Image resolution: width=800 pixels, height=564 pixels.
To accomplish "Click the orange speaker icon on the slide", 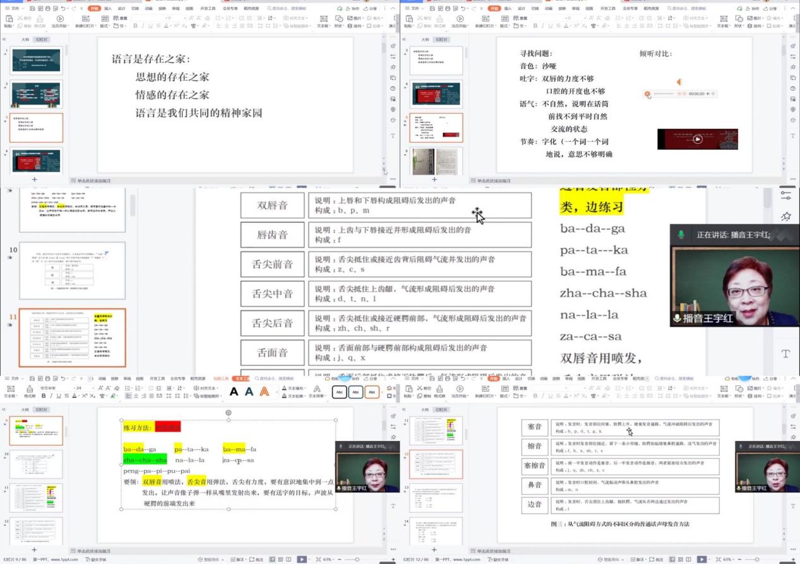I will [679, 82].
